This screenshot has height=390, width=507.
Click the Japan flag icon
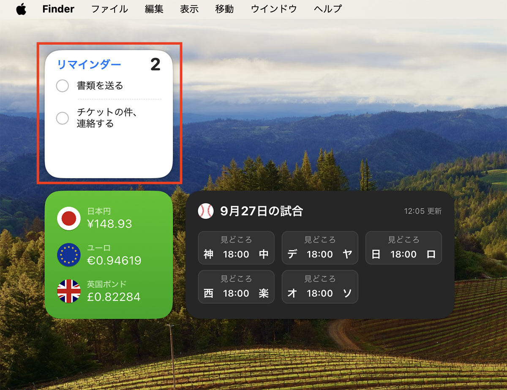point(69,218)
